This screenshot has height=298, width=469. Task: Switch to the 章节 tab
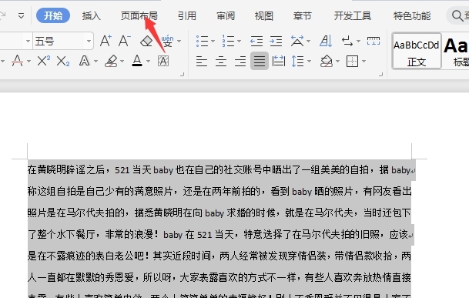click(303, 15)
